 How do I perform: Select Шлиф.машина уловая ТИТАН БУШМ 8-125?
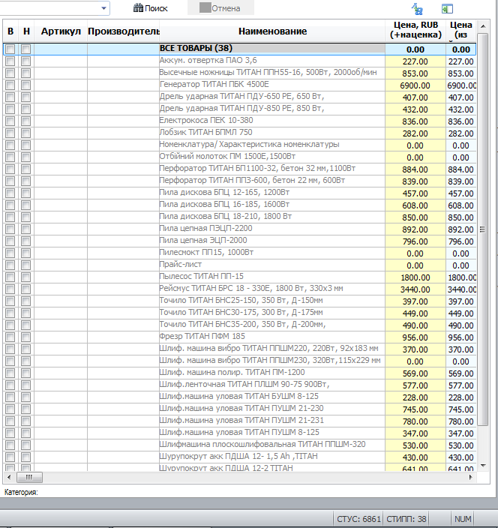pos(239,397)
